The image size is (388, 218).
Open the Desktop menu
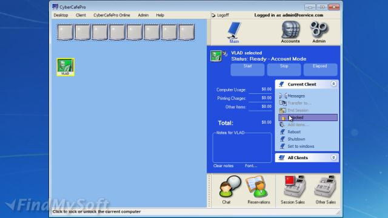61,15
